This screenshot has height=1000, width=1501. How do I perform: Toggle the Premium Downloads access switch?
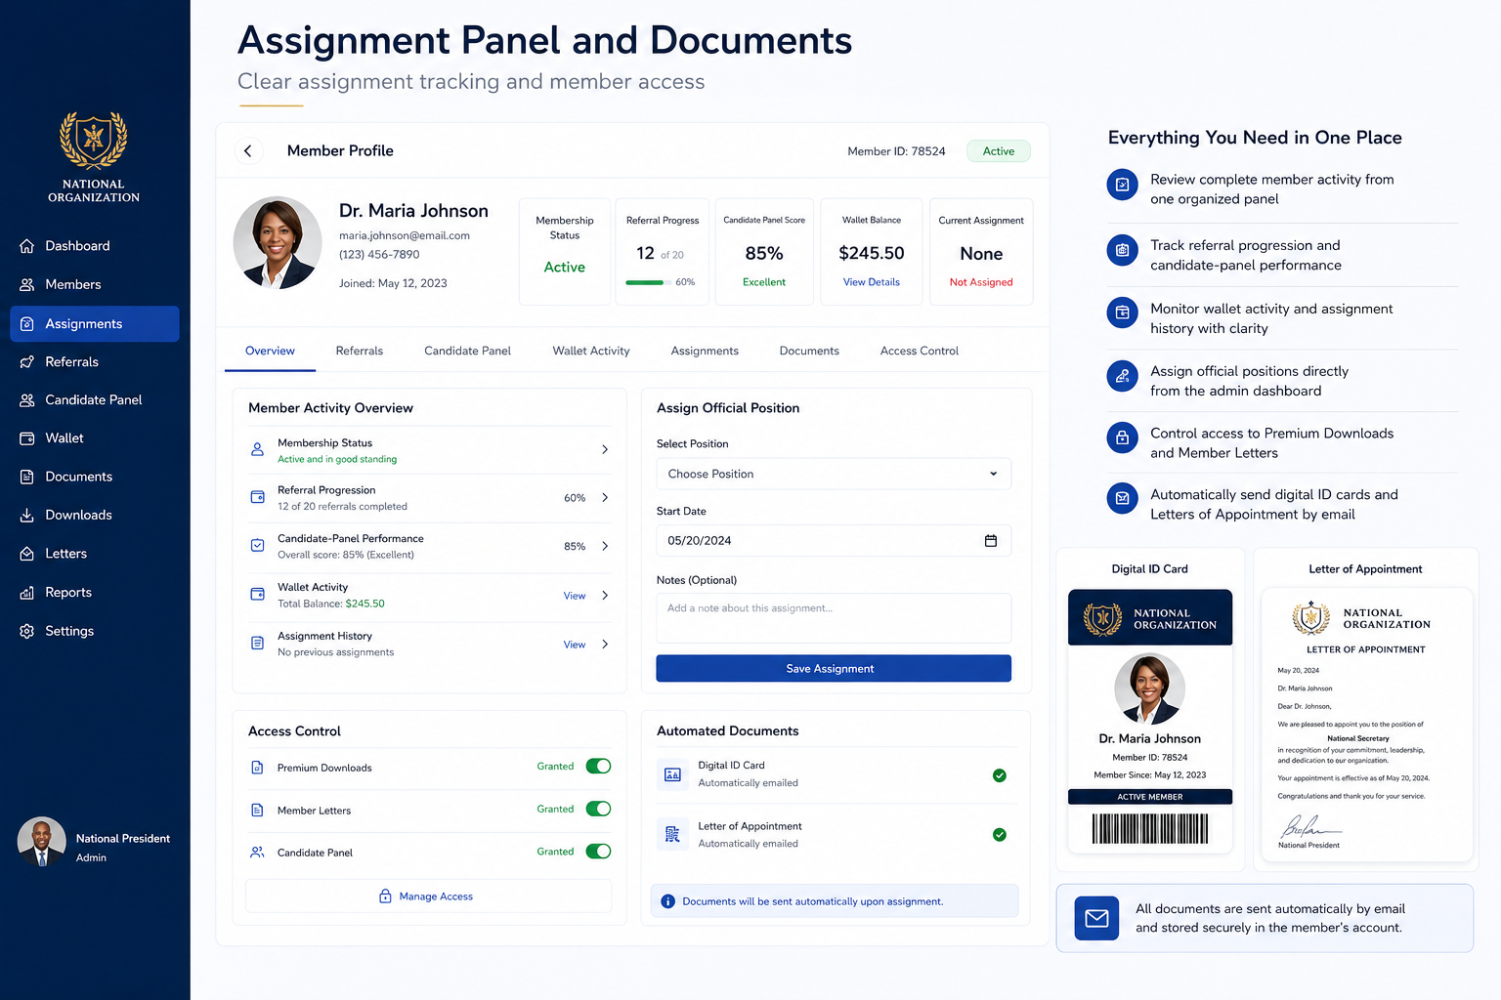tap(598, 767)
